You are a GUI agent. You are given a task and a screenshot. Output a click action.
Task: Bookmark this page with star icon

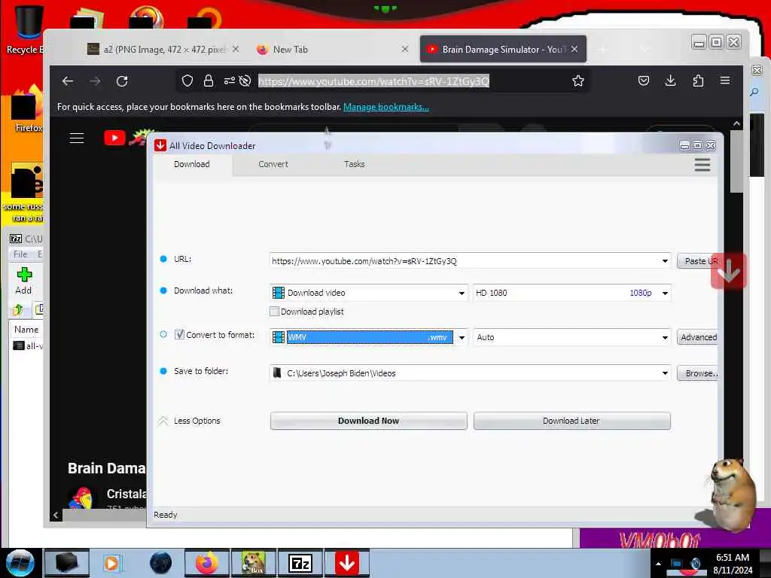578,81
